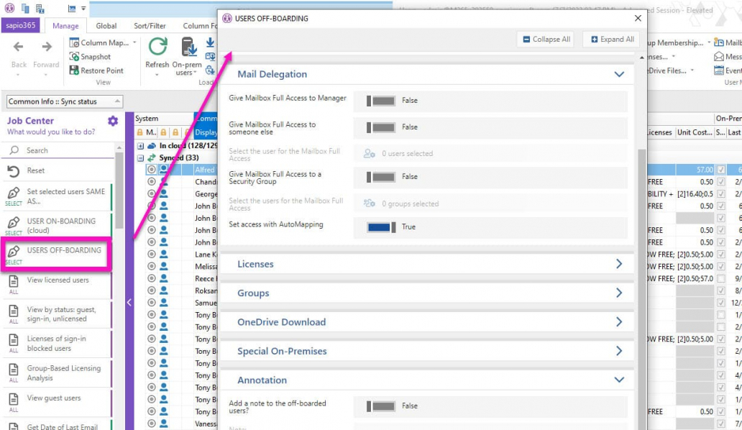Expand the Special On-Premises section
742x430 pixels.
[x=619, y=351]
